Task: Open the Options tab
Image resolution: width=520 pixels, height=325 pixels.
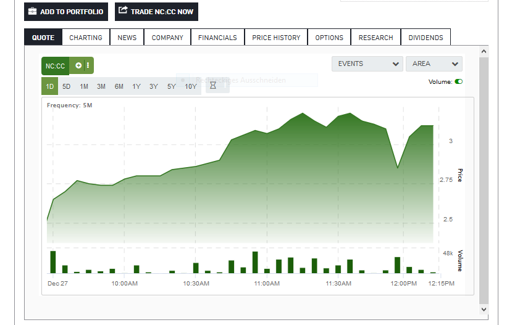Action: [x=329, y=38]
